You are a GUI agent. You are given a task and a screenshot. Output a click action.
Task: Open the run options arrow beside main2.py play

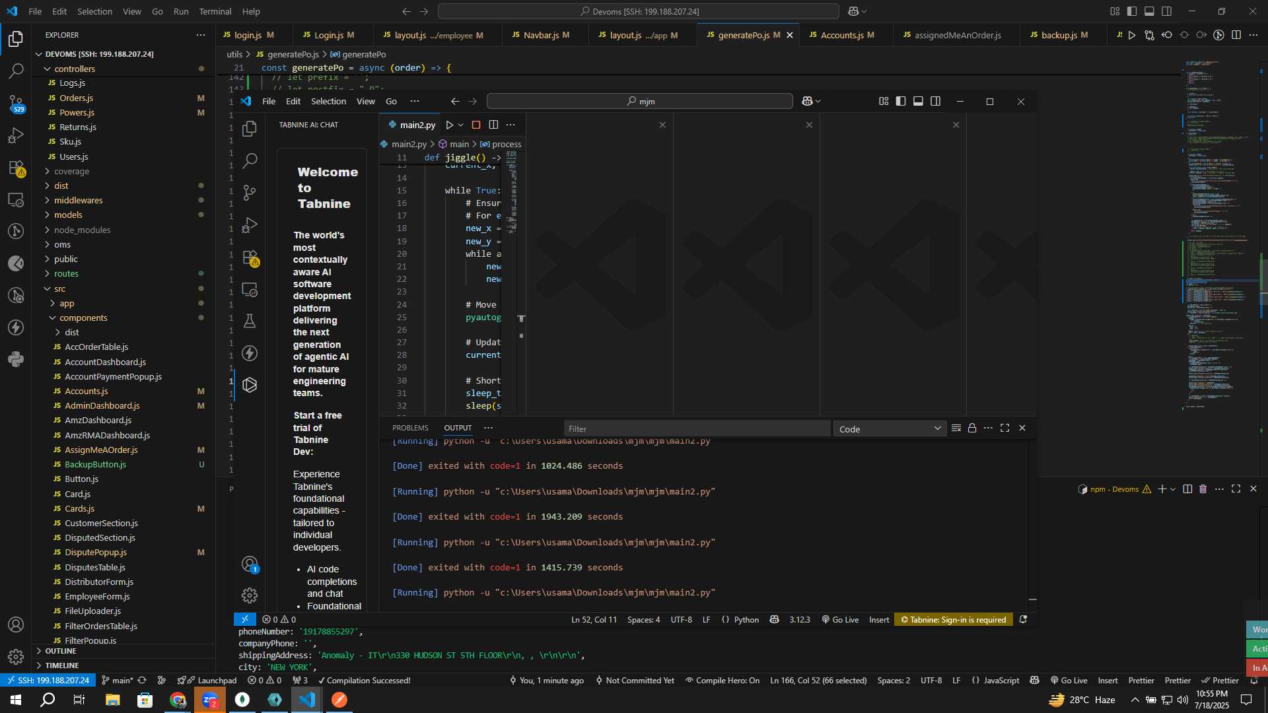[461, 125]
